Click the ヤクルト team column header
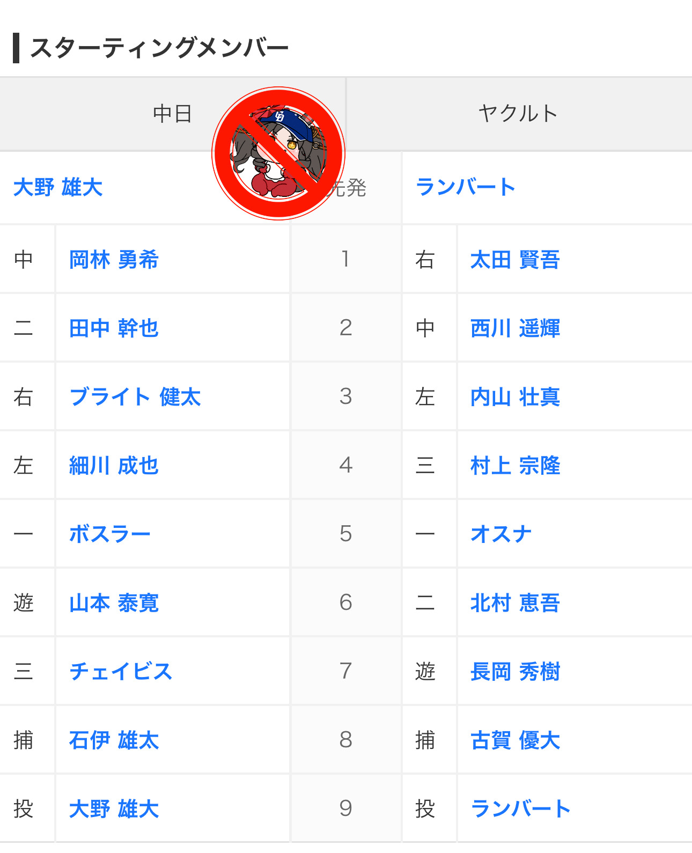 tap(519, 114)
